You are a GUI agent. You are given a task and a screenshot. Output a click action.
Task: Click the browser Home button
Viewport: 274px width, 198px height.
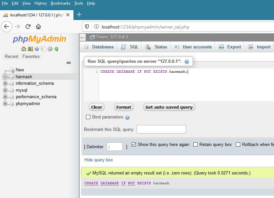38,27
